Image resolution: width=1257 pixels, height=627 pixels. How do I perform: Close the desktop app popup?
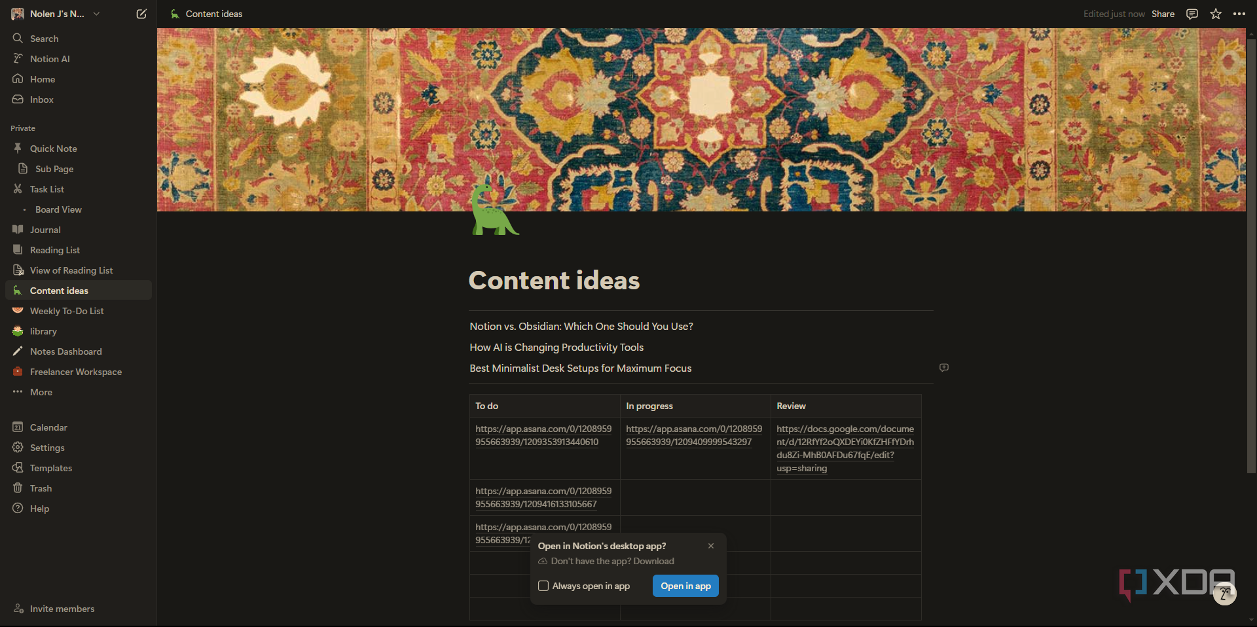pyautogui.click(x=711, y=546)
